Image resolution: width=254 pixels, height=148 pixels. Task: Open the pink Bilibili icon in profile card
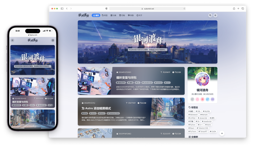coord(197,99)
